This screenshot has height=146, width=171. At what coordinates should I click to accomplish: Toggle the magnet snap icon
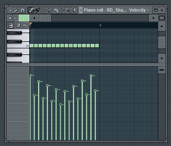click(x=23, y=10)
